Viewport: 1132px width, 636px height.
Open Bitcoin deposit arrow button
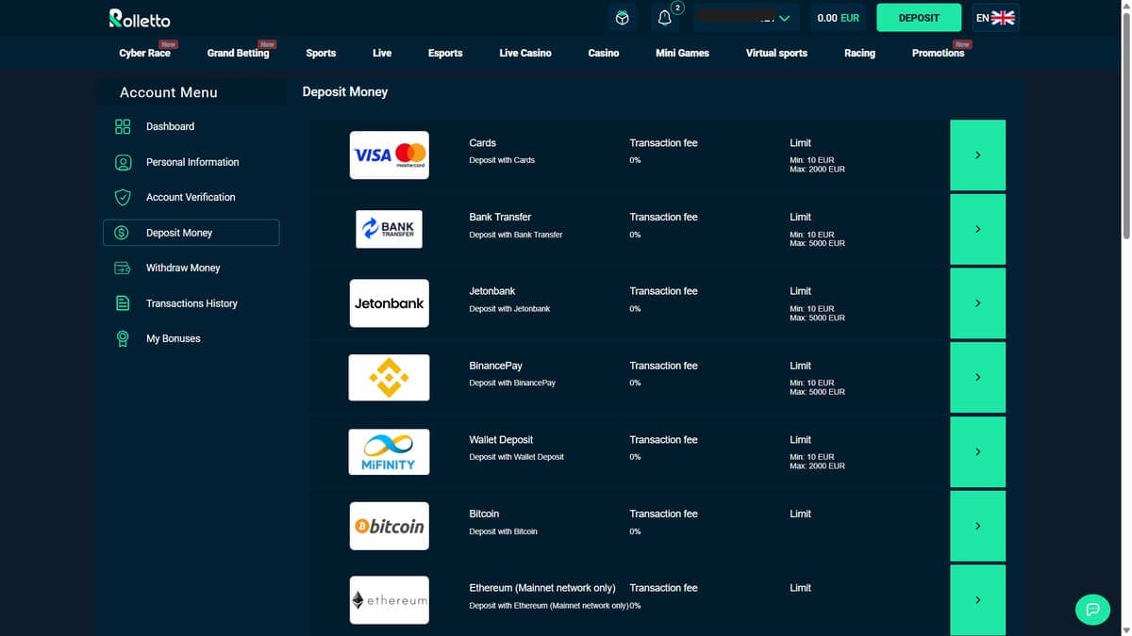[x=977, y=526]
